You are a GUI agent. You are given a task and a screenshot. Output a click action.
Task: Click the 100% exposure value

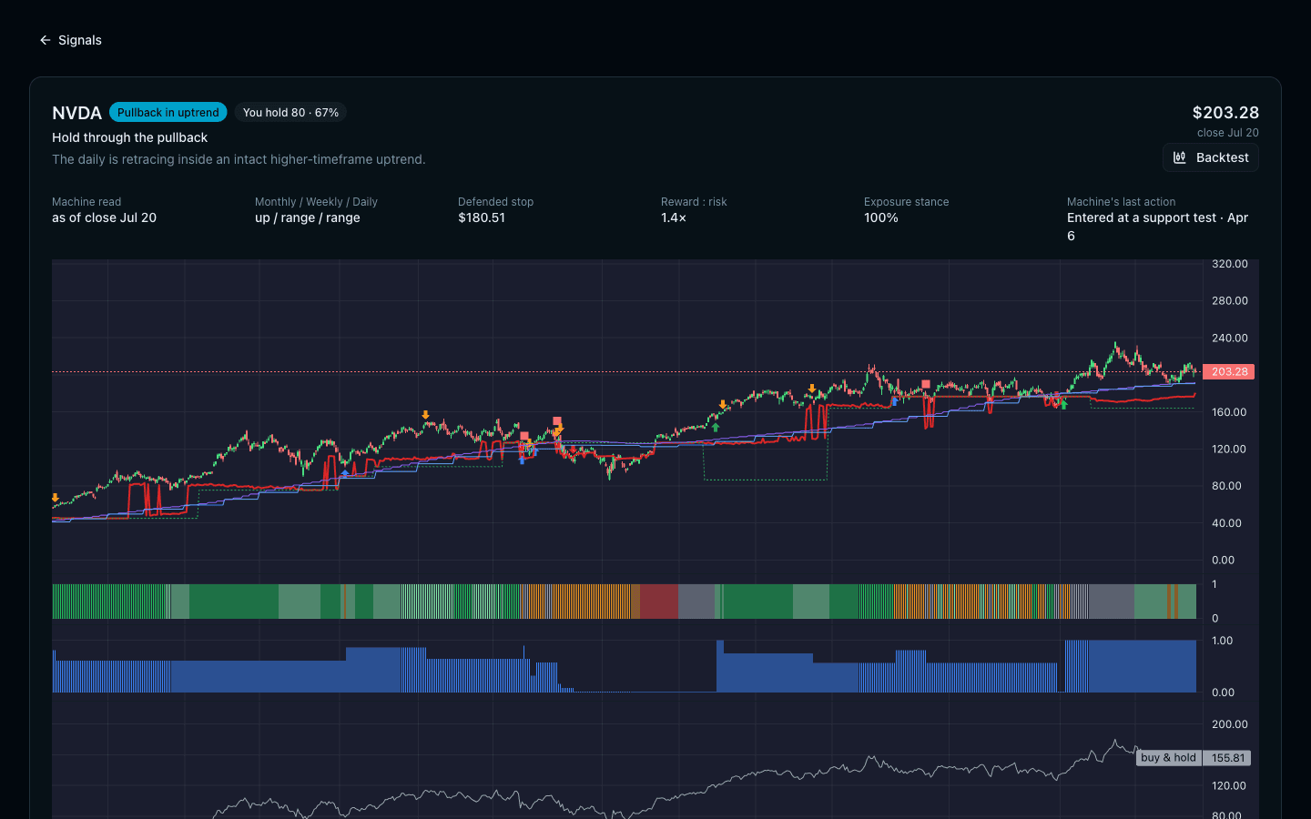coord(880,217)
